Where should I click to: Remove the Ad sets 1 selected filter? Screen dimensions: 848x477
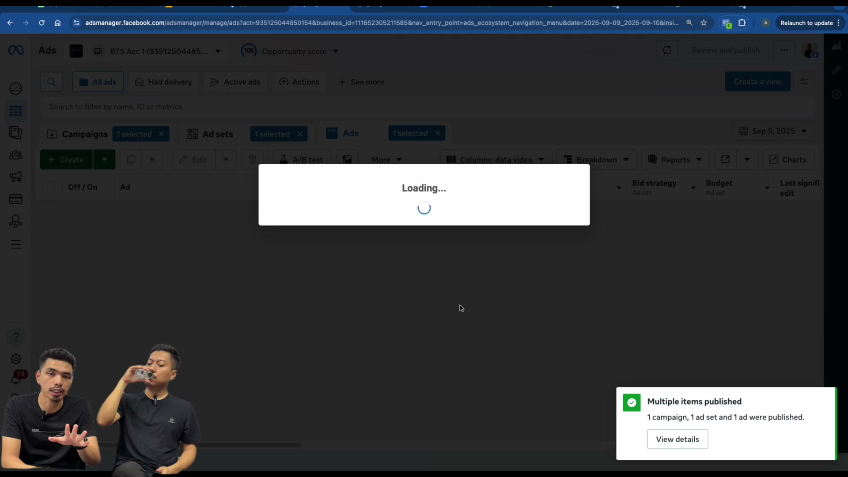click(x=300, y=134)
